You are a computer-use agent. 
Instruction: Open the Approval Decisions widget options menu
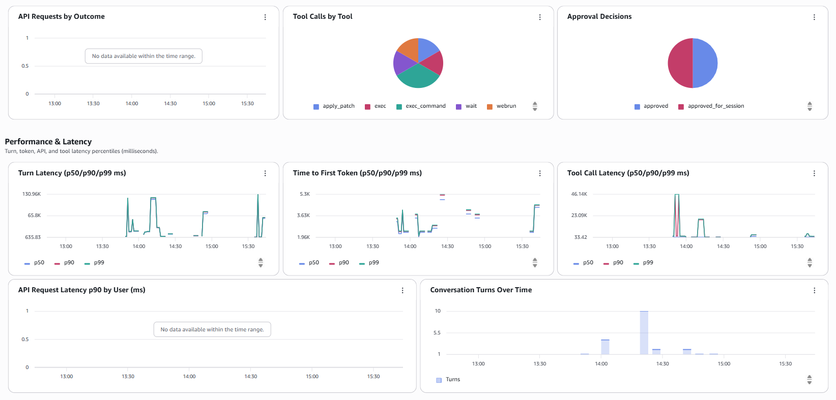(814, 17)
